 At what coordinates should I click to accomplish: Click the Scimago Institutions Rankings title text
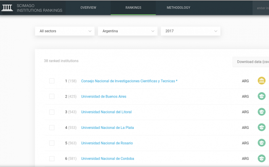pos(40,8)
